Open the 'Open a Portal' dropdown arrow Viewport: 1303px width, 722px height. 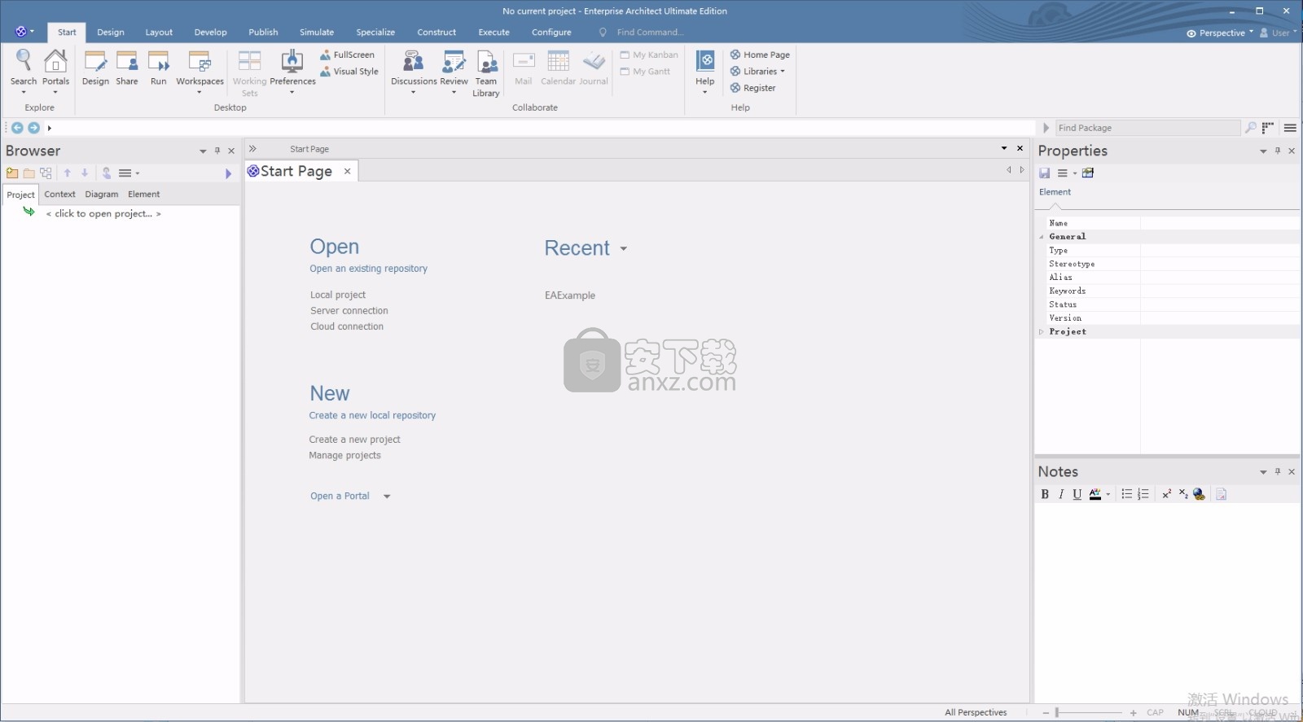(387, 497)
